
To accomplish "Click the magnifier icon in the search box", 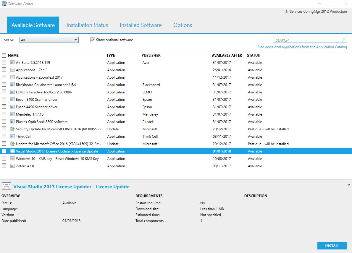I will (x=343, y=40).
